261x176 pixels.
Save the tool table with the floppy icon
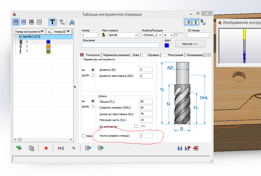coord(180,148)
